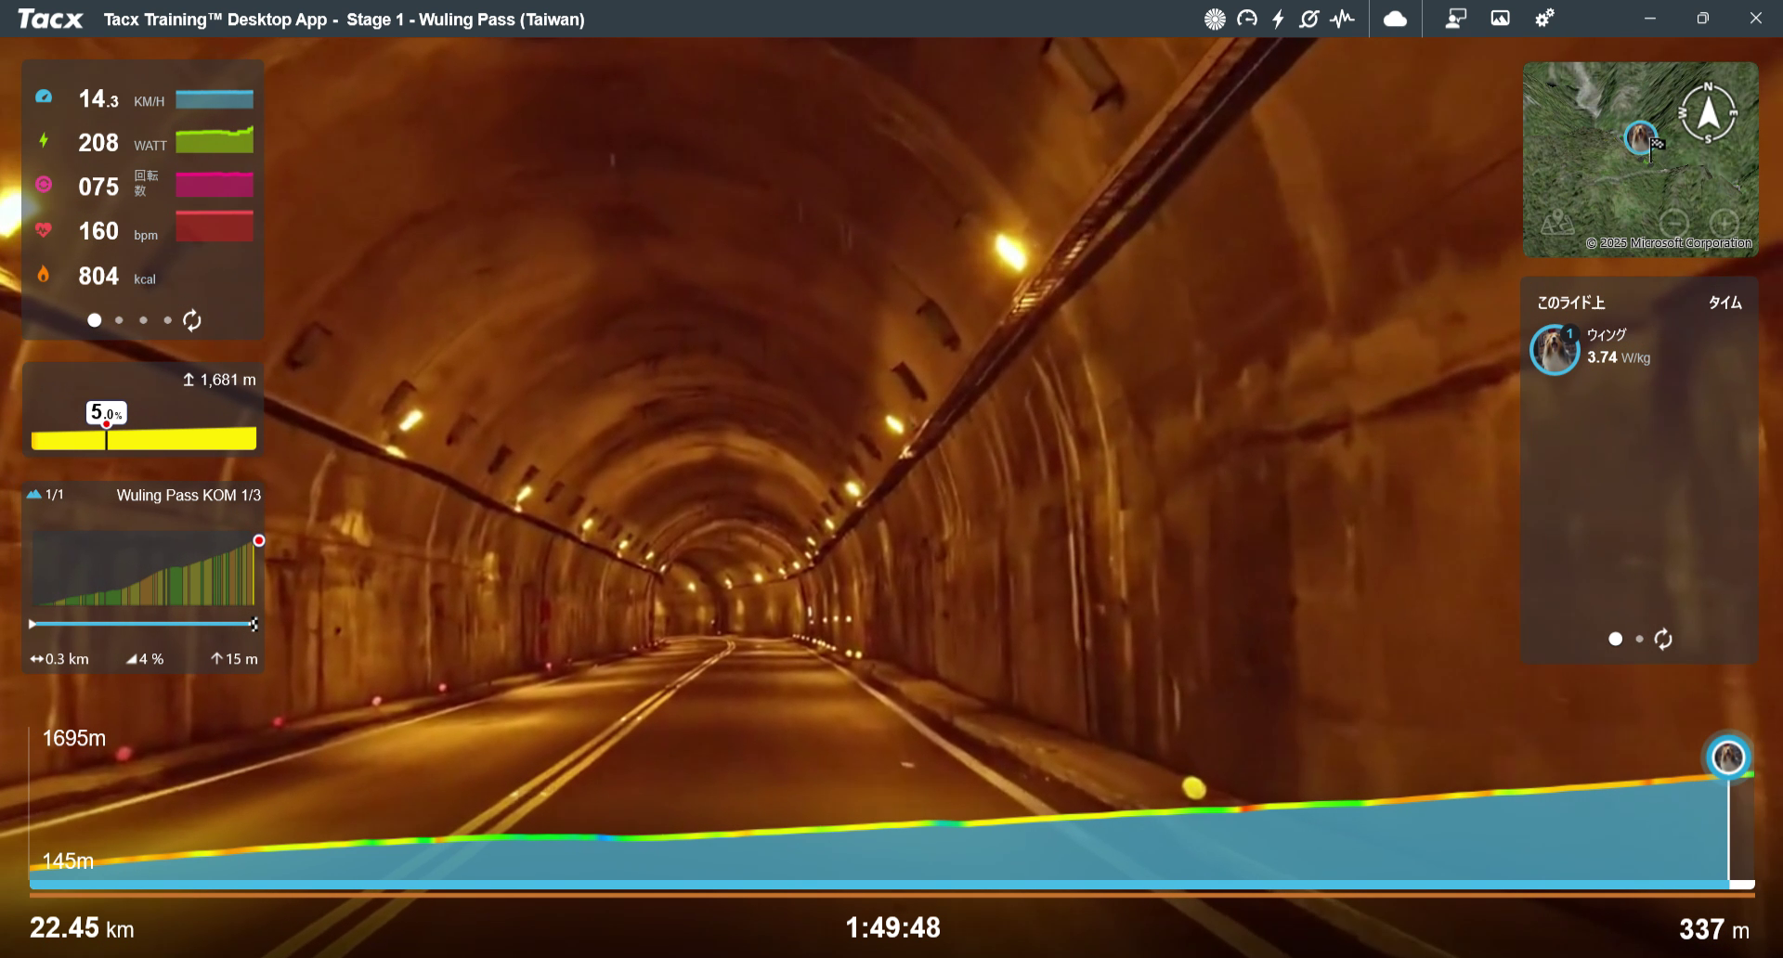Click the 145m minimum elevation label
Image resolution: width=1783 pixels, height=958 pixels.
point(68,861)
